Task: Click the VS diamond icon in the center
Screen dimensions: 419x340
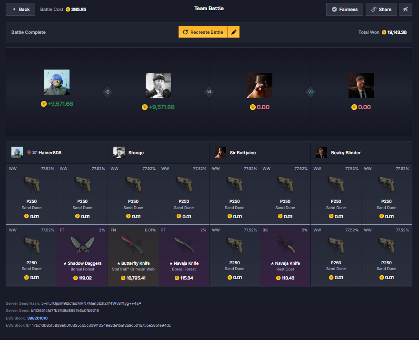Action: [209, 92]
